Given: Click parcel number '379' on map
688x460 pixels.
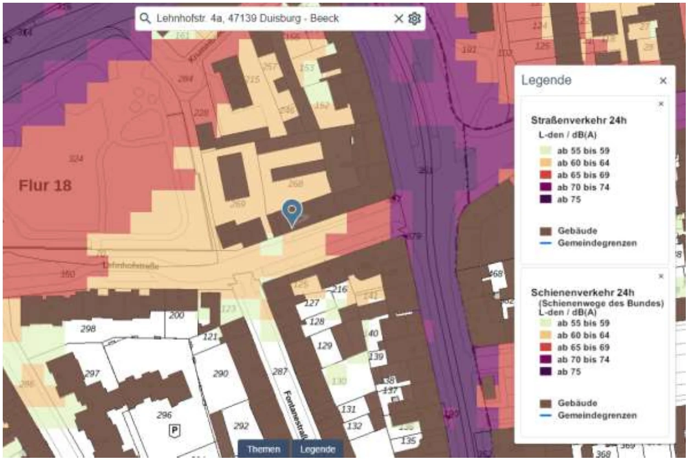Looking at the screenshot, I should point(413,236).
